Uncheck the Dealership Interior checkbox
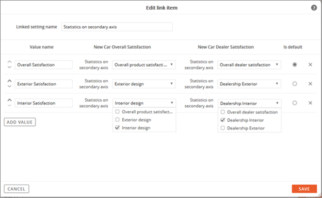The width and height of the screenshot is (322, 198). pyautogui.click(x=222, y=120)
